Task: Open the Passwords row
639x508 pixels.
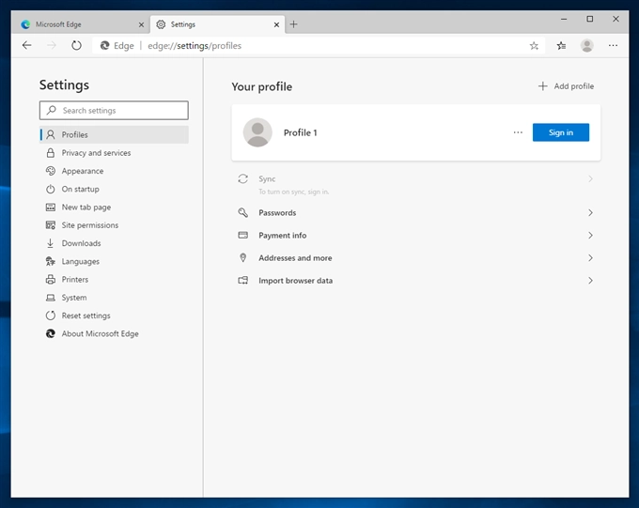Action: pos(415,212)
